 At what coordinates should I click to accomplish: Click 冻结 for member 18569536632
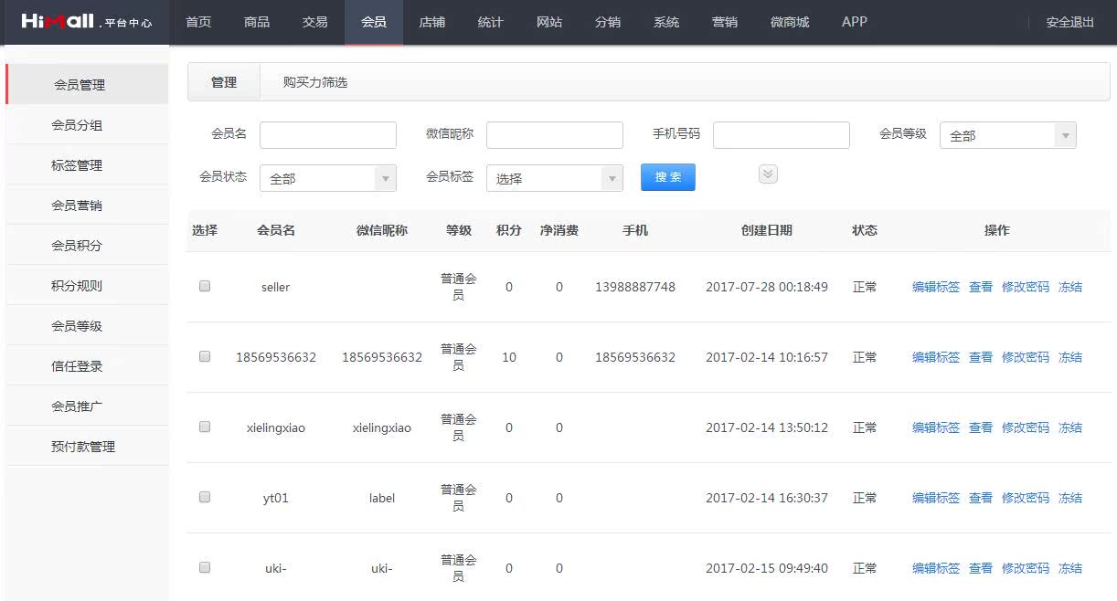pyautogui.click(x=1070, y=357)
